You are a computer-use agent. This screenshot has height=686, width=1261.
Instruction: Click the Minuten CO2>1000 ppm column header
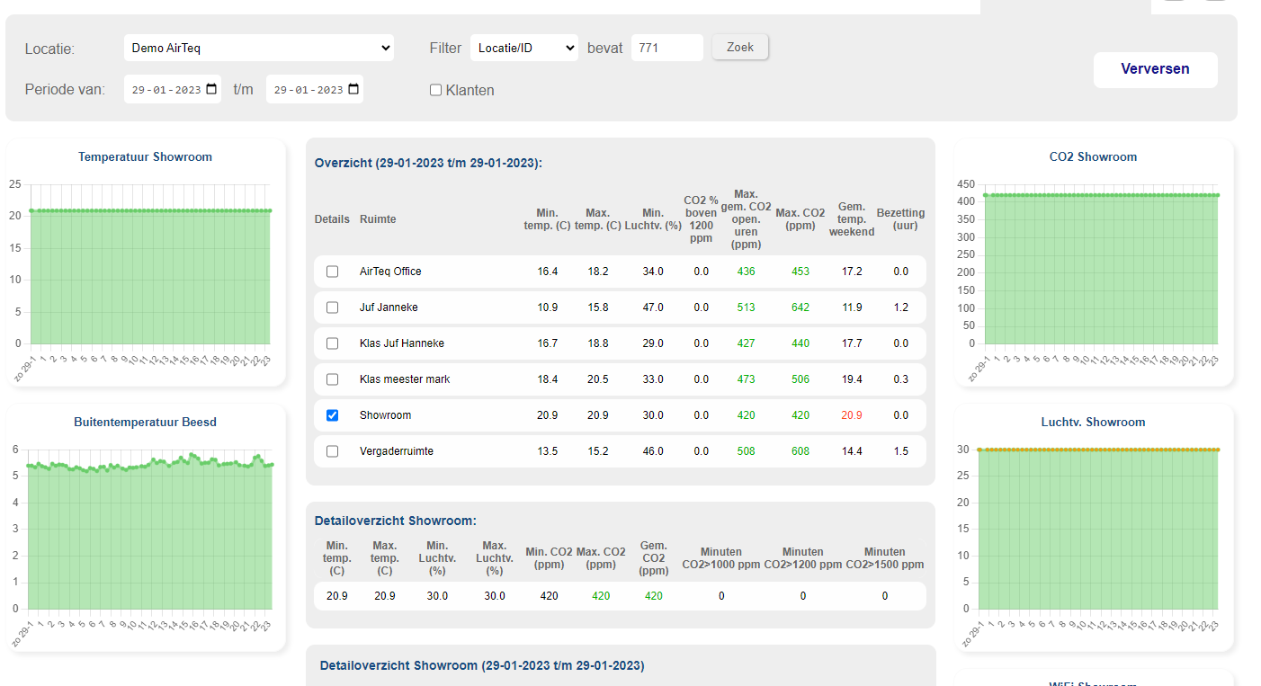[720, 558]
